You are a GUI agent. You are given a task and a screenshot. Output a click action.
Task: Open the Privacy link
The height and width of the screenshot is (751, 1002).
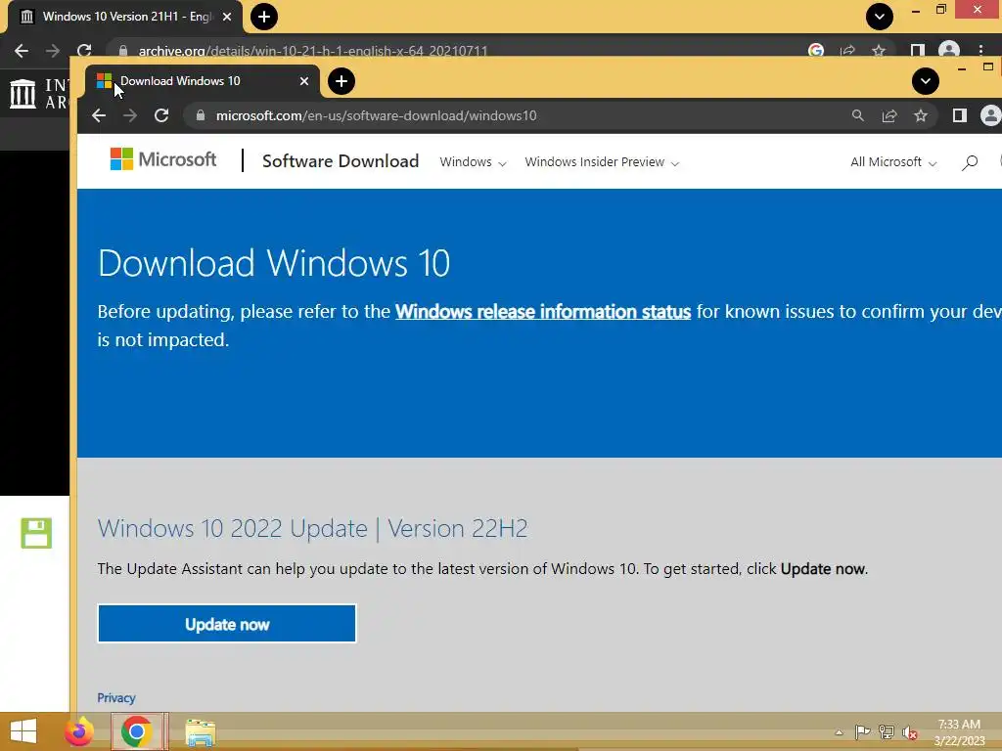click(x=116, y=698)
